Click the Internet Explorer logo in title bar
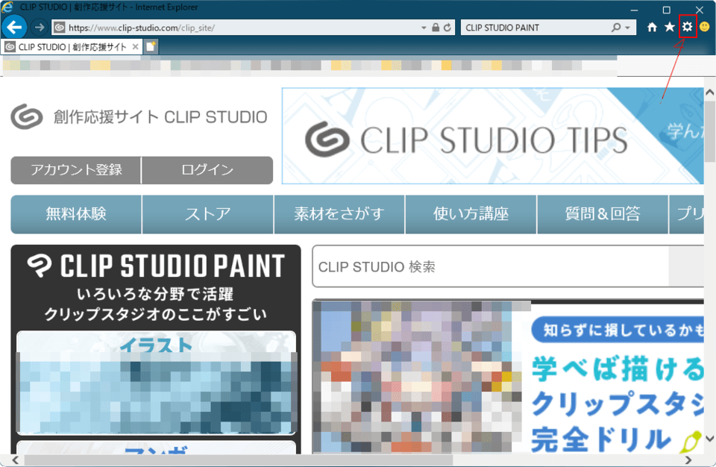Viewport: 716px width, 467px height. pos(7,7)
